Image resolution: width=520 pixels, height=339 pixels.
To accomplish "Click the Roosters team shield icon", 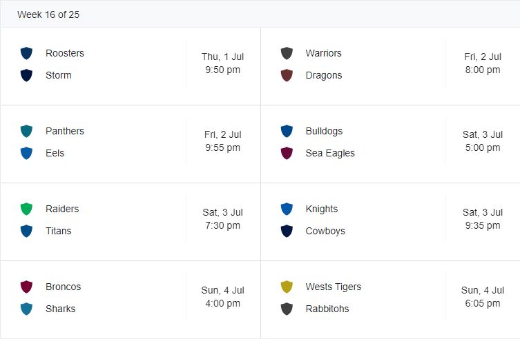I will click(x=27, y=53).
